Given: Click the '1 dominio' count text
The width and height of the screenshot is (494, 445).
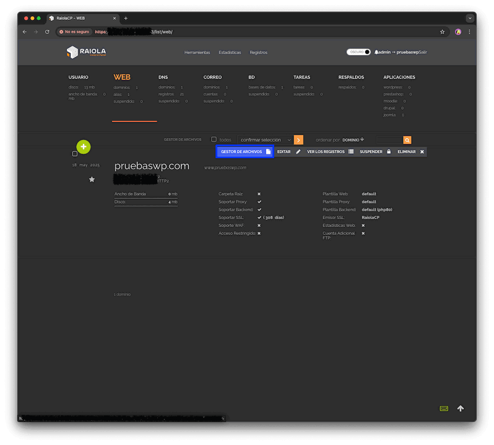Looking at the screenshot, I should point(122,294).
